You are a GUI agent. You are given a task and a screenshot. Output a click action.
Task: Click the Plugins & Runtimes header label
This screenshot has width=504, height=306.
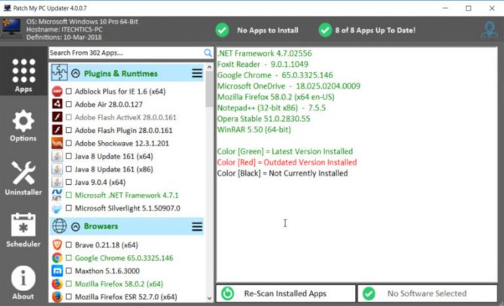(121, 74)
